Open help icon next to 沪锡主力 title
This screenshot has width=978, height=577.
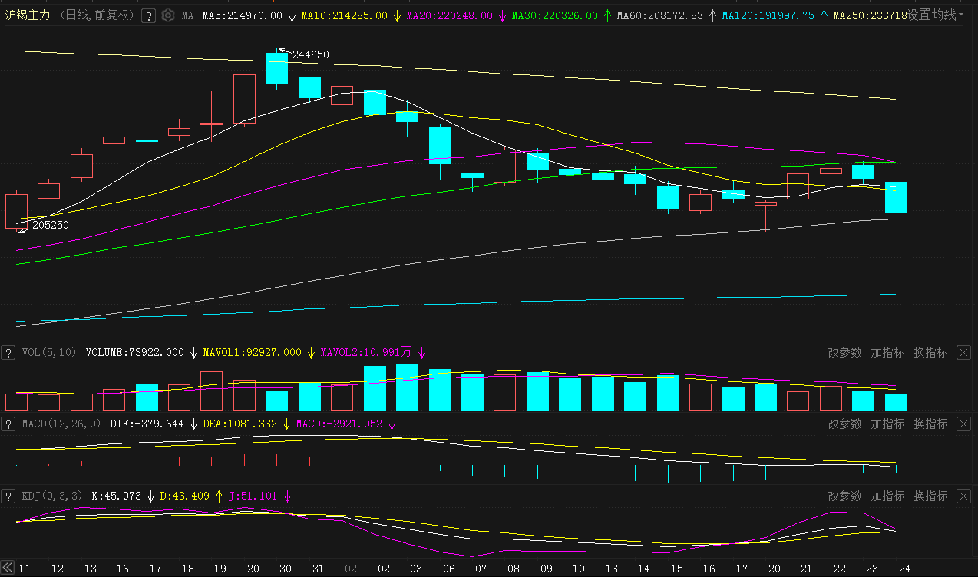(x=149, y=15)
